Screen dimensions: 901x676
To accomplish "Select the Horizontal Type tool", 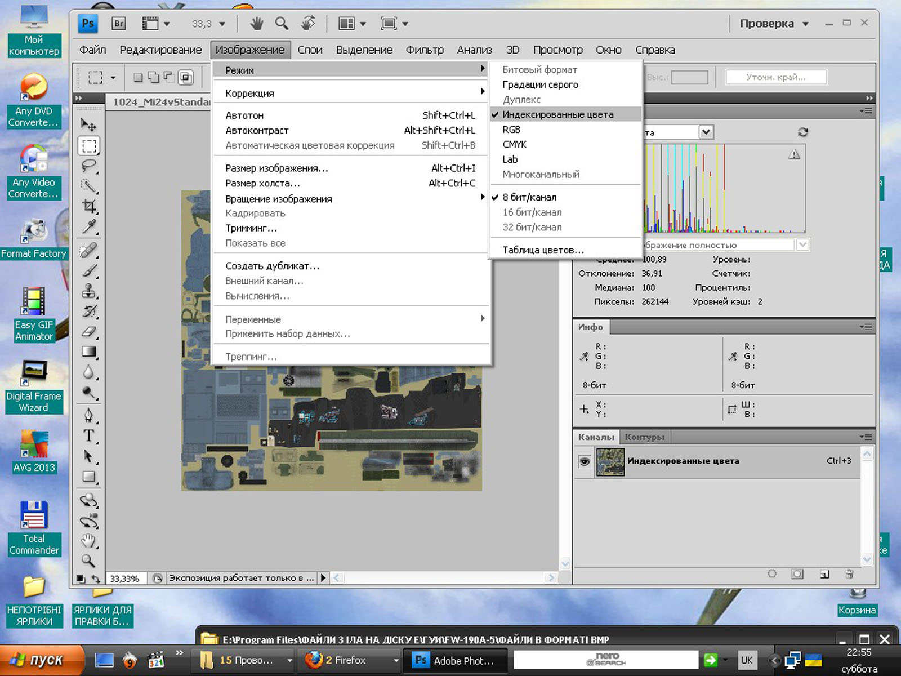I will (89, 435).
